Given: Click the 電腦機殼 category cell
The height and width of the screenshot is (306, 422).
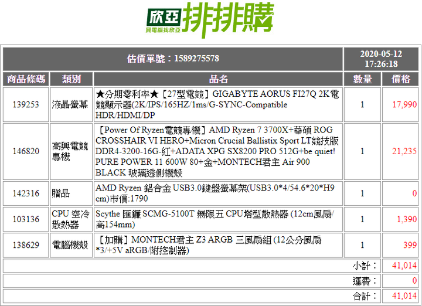Looking at the screenshot, I should click(x=72, y=245).
